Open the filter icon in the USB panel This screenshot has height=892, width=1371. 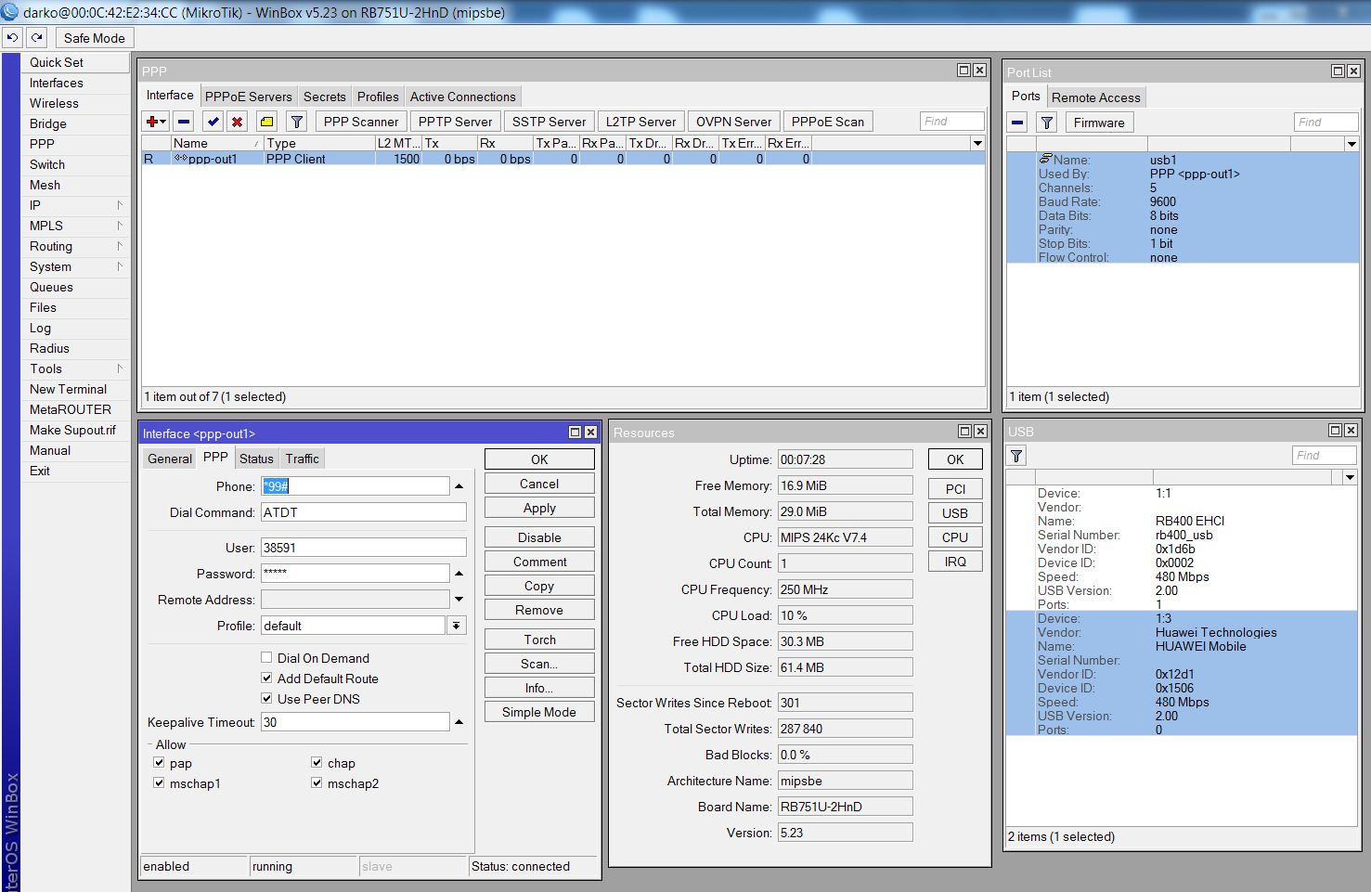(1015, 455)
